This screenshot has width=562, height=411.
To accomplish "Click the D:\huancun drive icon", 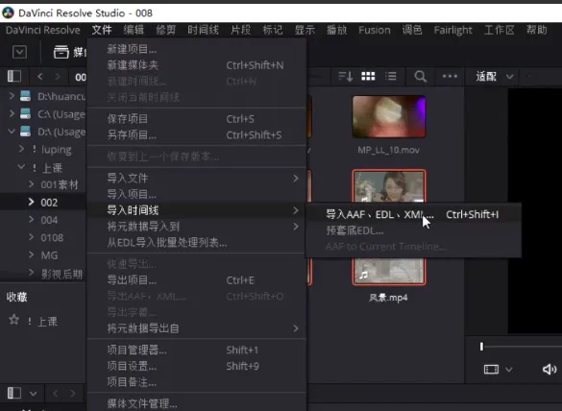I will coord(25,96).
